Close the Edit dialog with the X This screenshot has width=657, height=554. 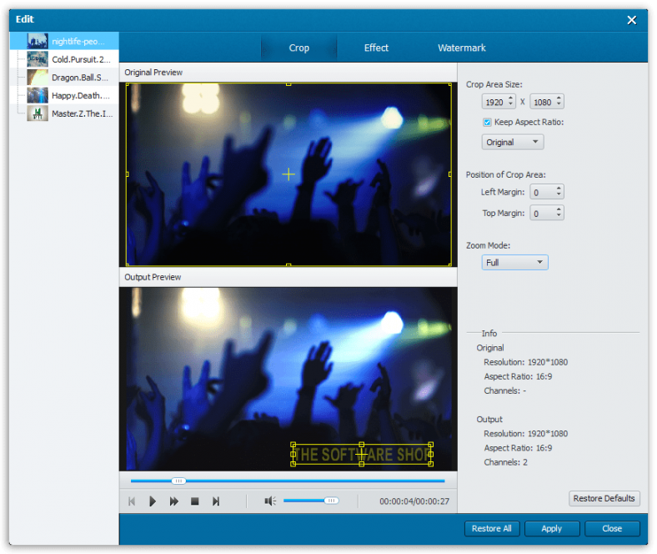point(631,20)
